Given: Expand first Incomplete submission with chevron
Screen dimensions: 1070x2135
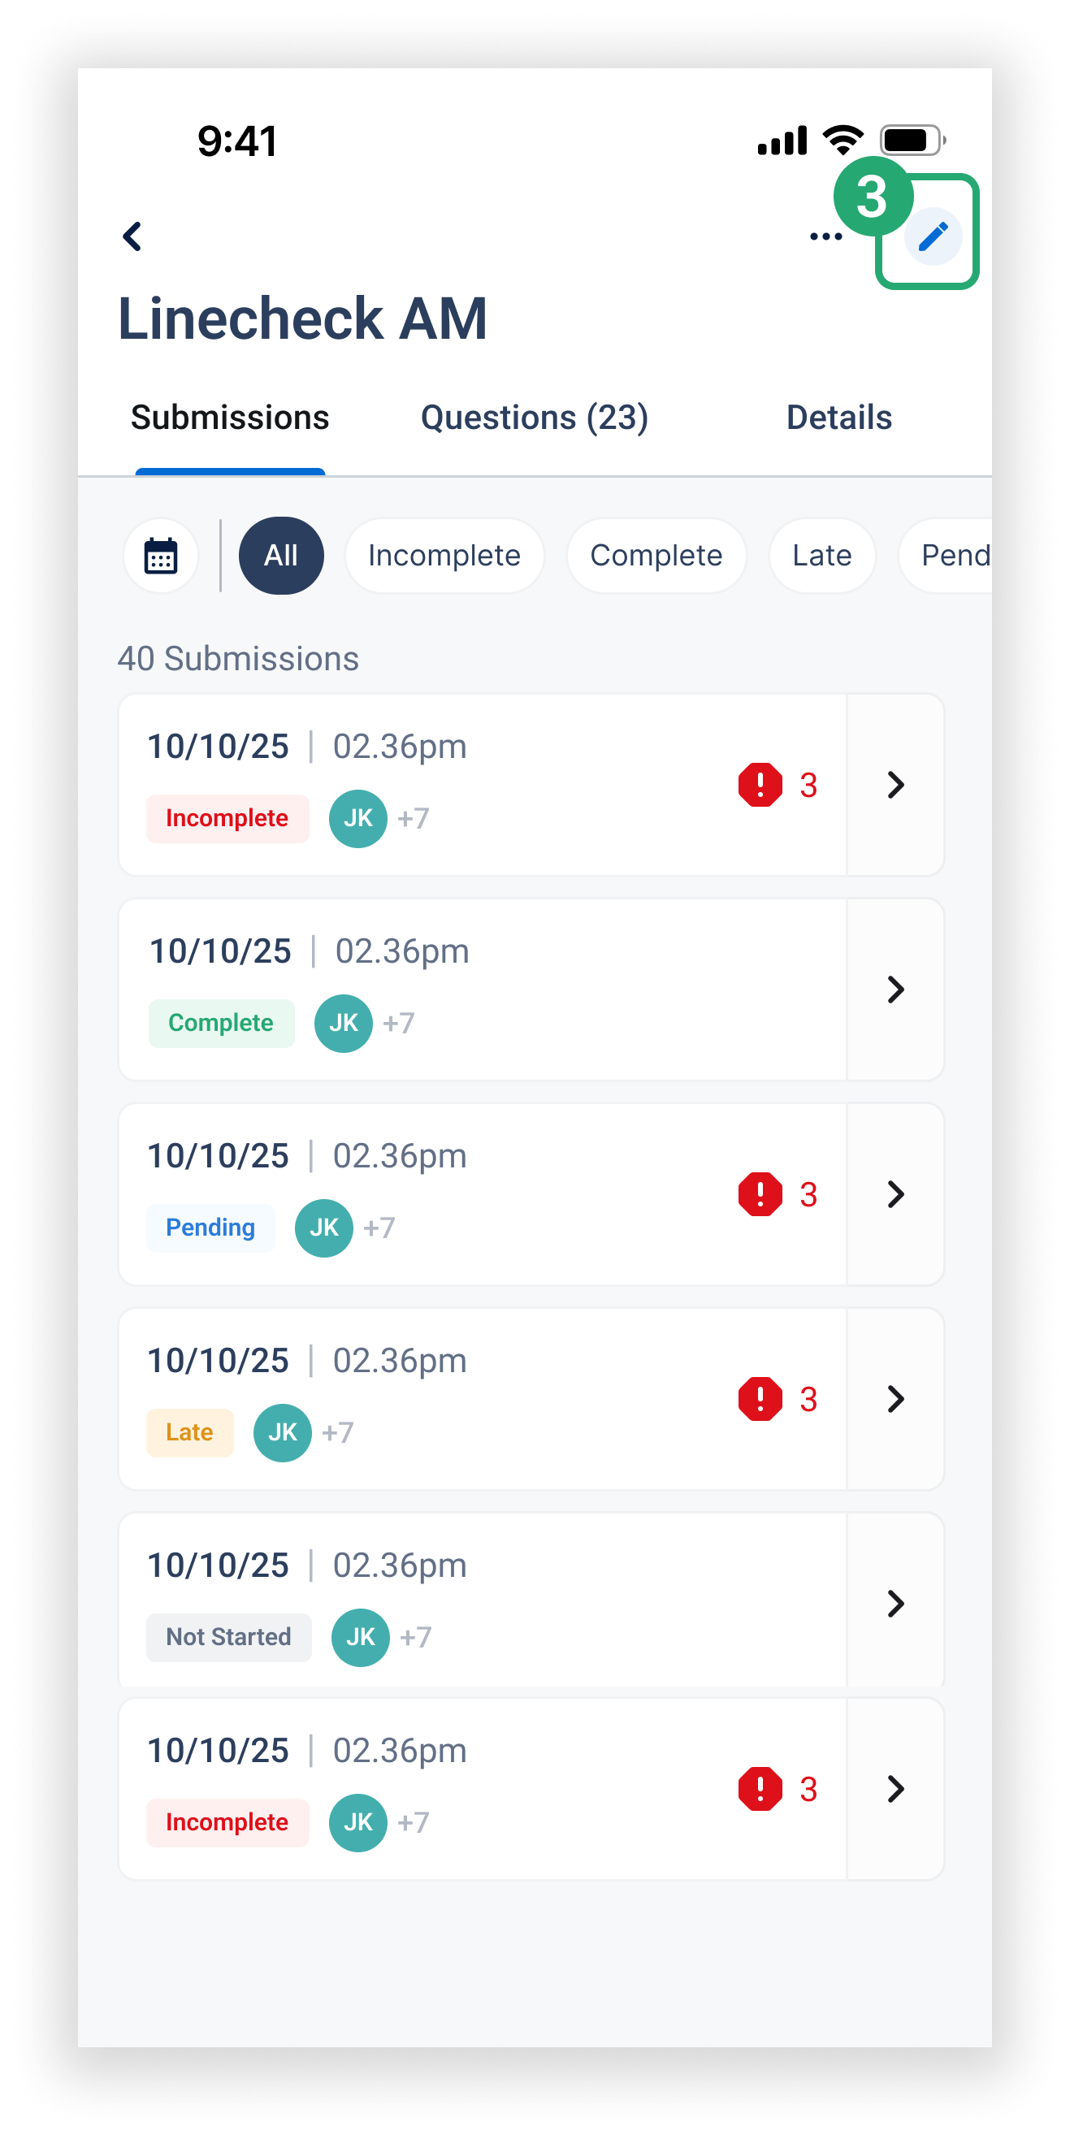Looking at the screenshot, I should tap(895, 785).
